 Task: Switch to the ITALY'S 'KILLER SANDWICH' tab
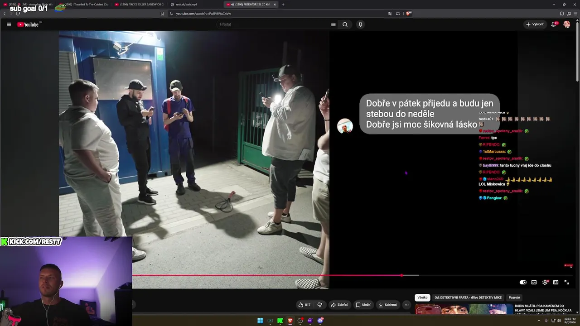pos(139,5)
